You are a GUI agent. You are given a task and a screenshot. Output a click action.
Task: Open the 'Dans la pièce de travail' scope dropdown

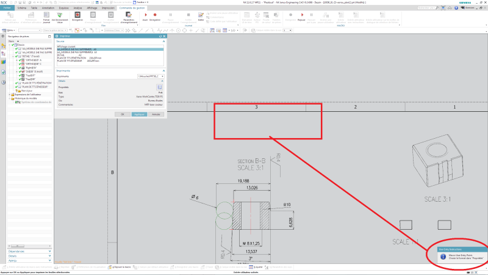pos(55,30)
